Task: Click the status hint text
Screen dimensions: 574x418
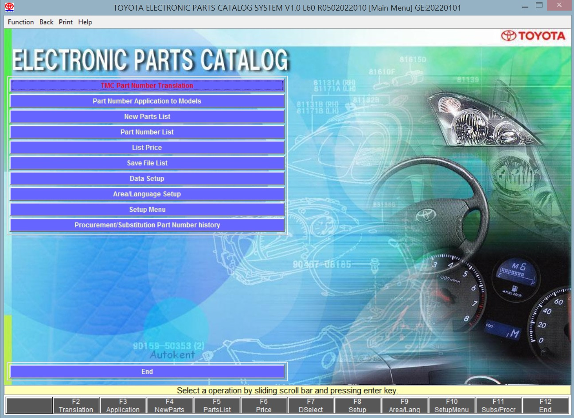Action: coord(287,391)
